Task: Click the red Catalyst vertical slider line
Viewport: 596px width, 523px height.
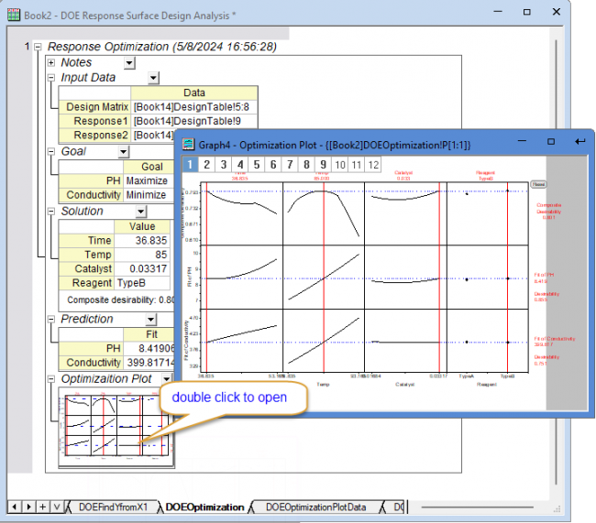Action: click(x=439, y=278)
